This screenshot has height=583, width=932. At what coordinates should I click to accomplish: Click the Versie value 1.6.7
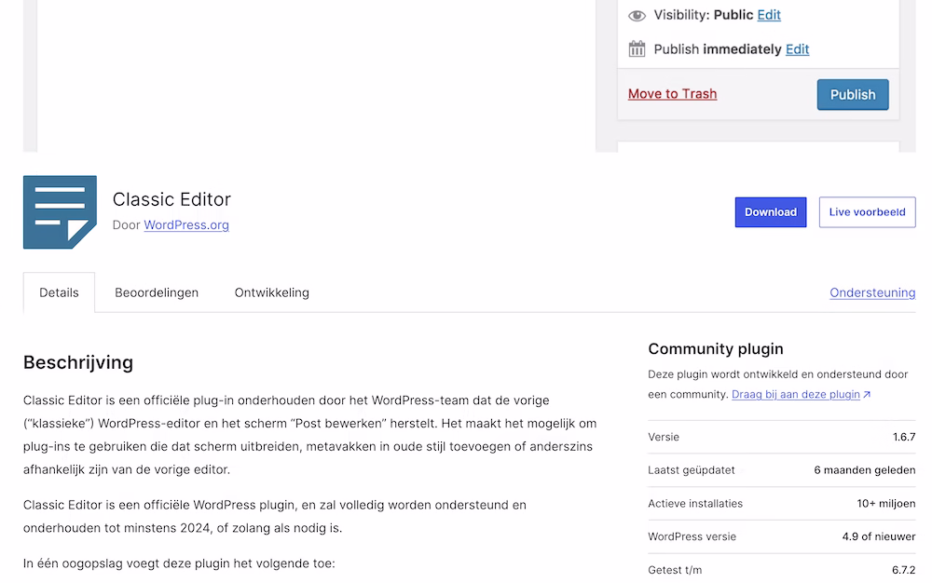tap(903, 437)
